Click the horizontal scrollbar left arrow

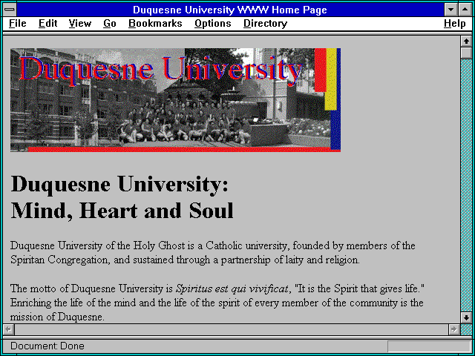(8, 329)
